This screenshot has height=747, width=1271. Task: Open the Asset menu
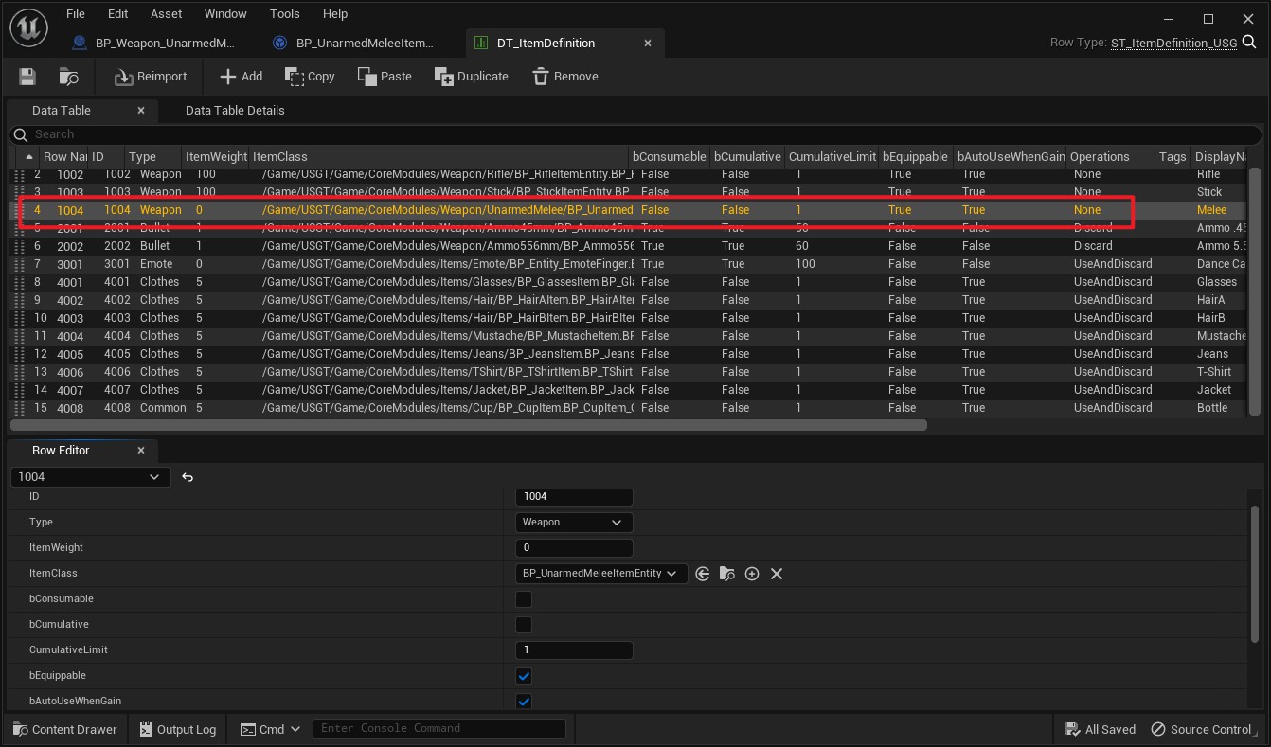167,14
